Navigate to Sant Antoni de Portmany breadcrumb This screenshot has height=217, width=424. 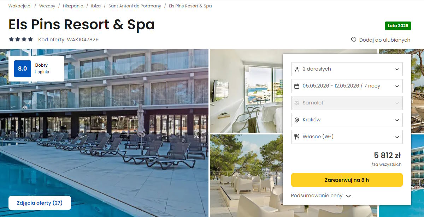coord(135,6)
